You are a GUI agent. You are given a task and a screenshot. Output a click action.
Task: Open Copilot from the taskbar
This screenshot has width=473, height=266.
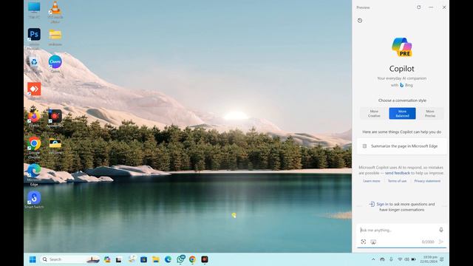(x=107, y=259)
